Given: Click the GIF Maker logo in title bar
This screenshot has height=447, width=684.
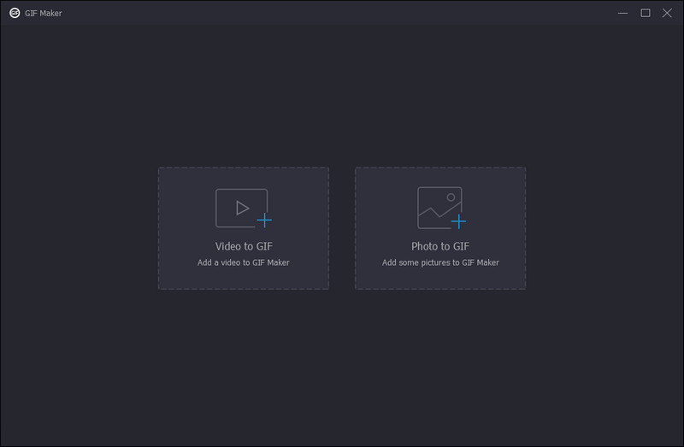Looking at the screenshot, I should [15, 13].
